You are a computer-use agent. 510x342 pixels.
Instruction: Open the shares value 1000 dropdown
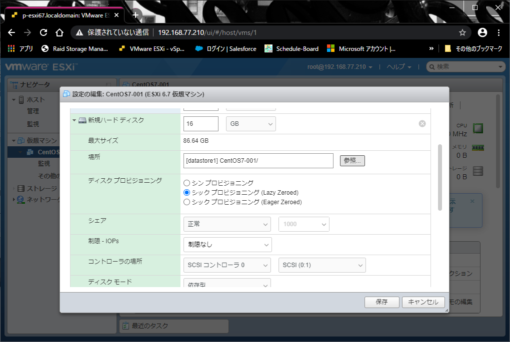[304, 224]
